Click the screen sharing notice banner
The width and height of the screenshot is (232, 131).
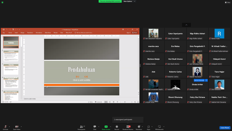(x=110, y=1)
